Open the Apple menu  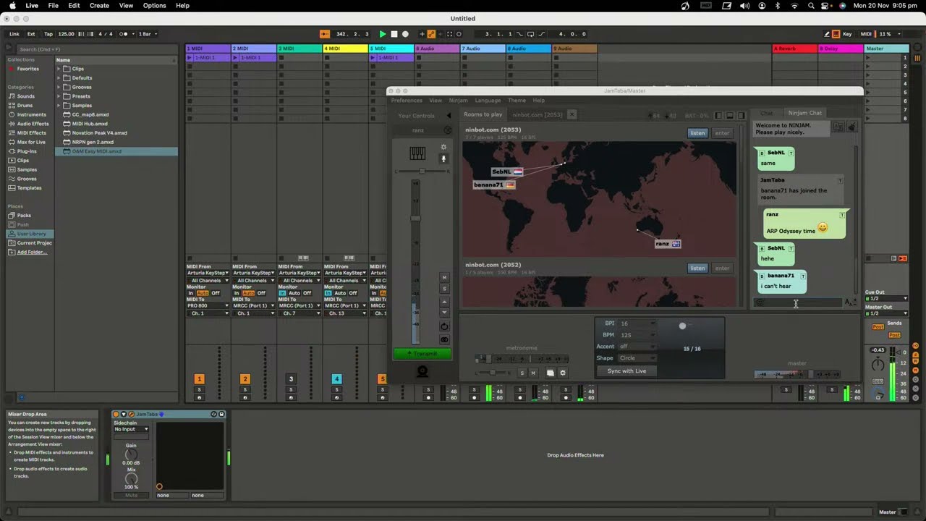click(12, 6)
